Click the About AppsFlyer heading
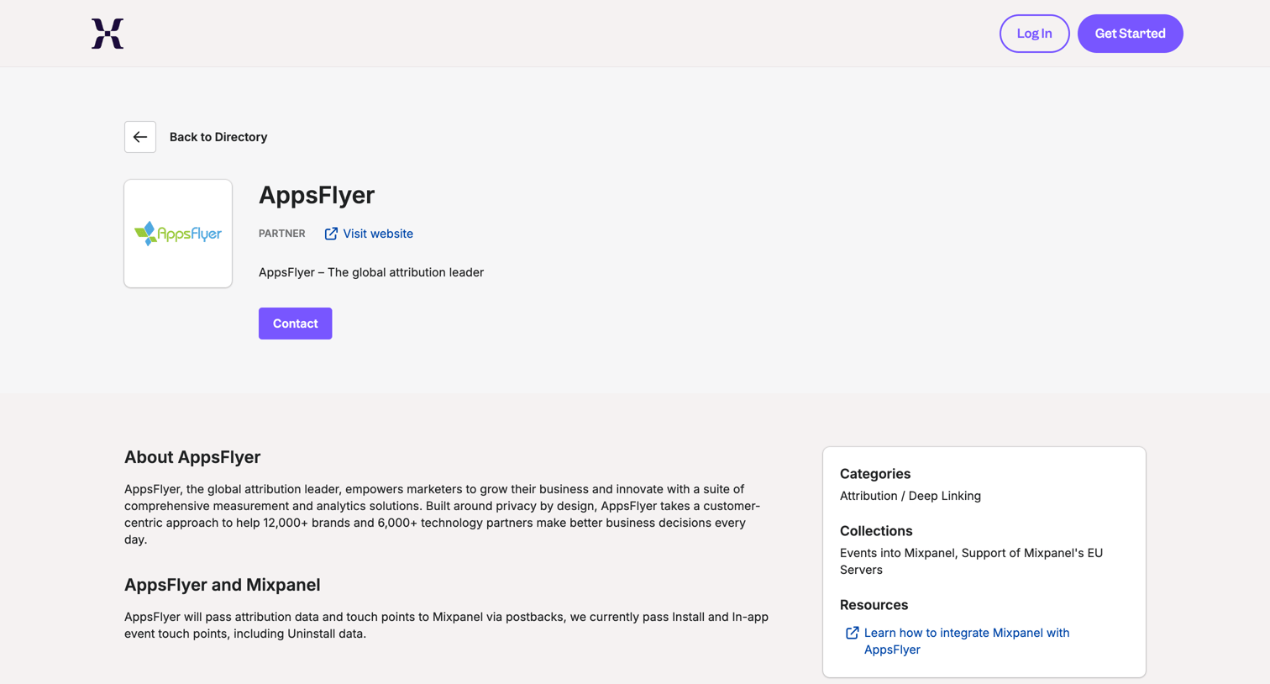This screenshot has width=1270, height=684. [192, 457]
